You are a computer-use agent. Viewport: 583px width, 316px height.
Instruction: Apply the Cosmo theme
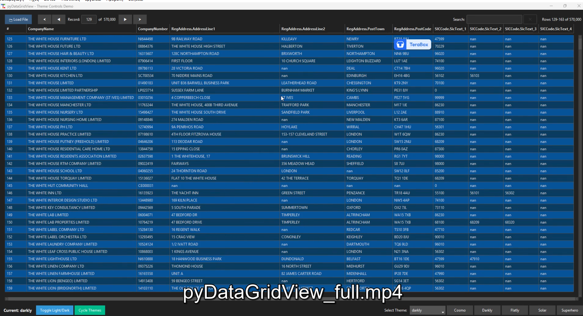pyautogui.click(x=460, y=310)
